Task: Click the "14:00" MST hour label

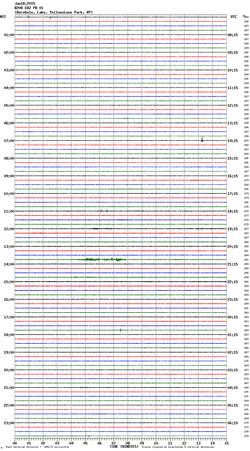Action: pos(9,264)
